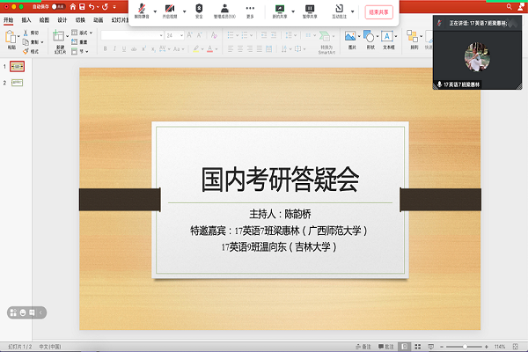Select slide 2 thumbnail in the panel
The image size is (528, 352).
pos(18,83)
